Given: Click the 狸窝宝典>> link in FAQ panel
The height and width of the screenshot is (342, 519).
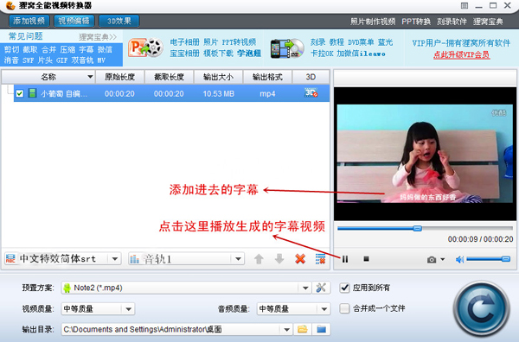Looking at the screenshot, I should (x=98, y=37).
